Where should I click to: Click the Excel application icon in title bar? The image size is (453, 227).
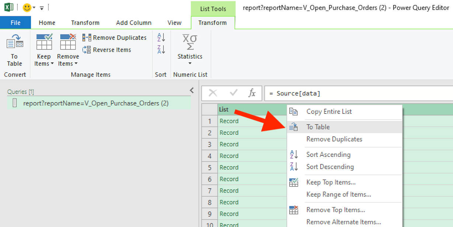coord(9,7)
